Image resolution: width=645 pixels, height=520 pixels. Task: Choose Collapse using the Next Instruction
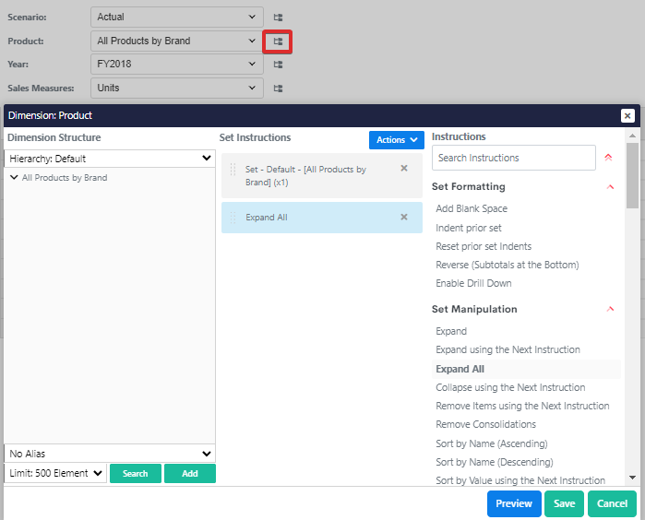coord(510,387)
